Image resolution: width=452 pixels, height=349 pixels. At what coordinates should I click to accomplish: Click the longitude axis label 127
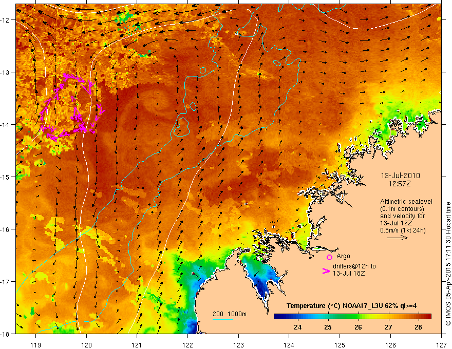[441, 345]
